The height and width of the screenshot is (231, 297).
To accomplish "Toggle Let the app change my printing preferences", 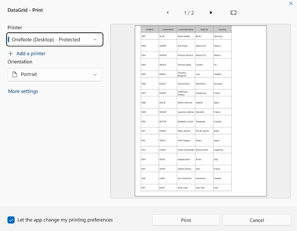I will tap(11, 220).
